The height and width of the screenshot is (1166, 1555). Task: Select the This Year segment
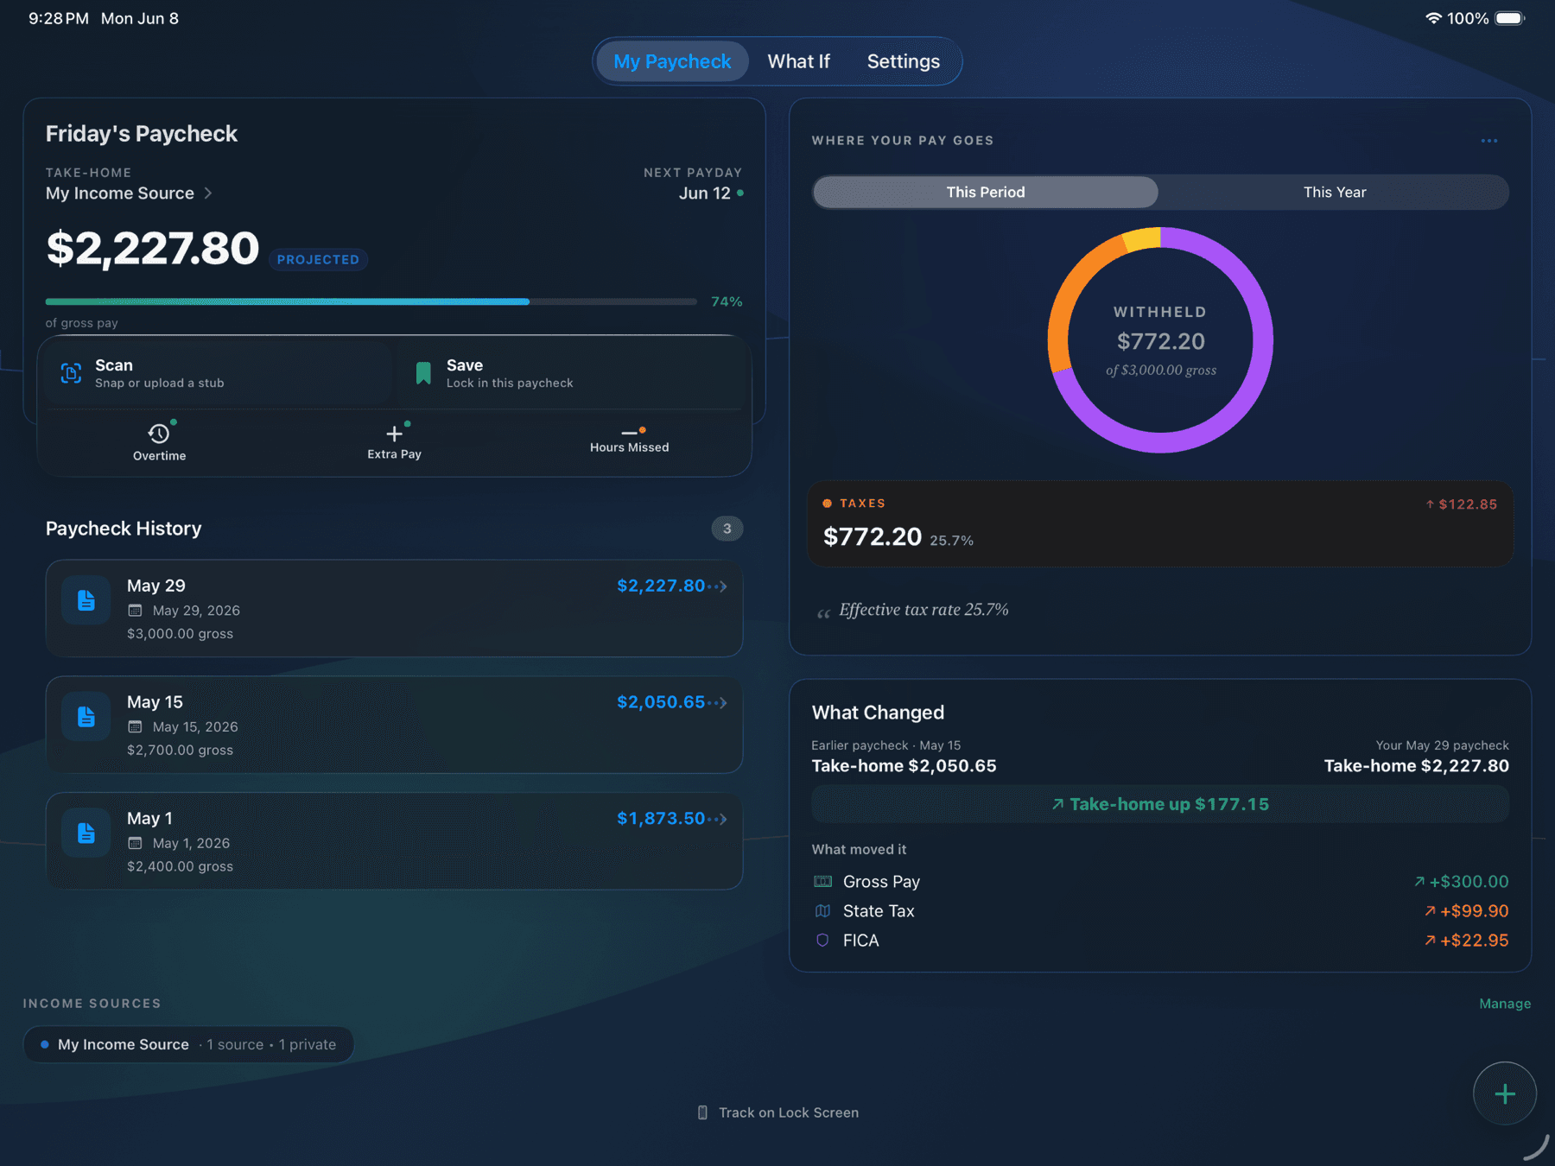tap(1334, 192)
